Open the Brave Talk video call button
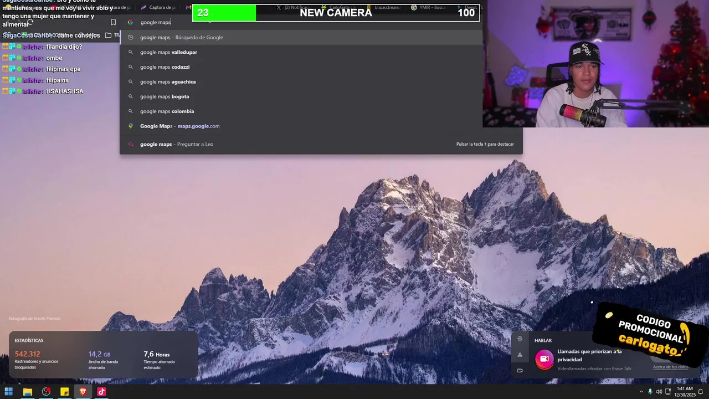The image size is (709, 399). point(544,359)
